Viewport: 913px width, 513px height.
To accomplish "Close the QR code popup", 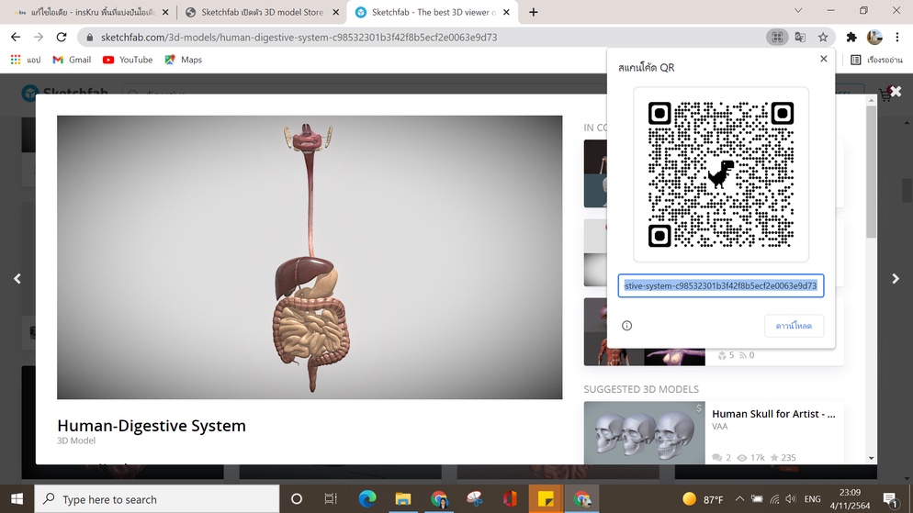I will 823,59.
